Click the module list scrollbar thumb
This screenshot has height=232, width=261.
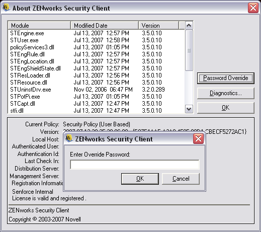[x=189, y=50]
